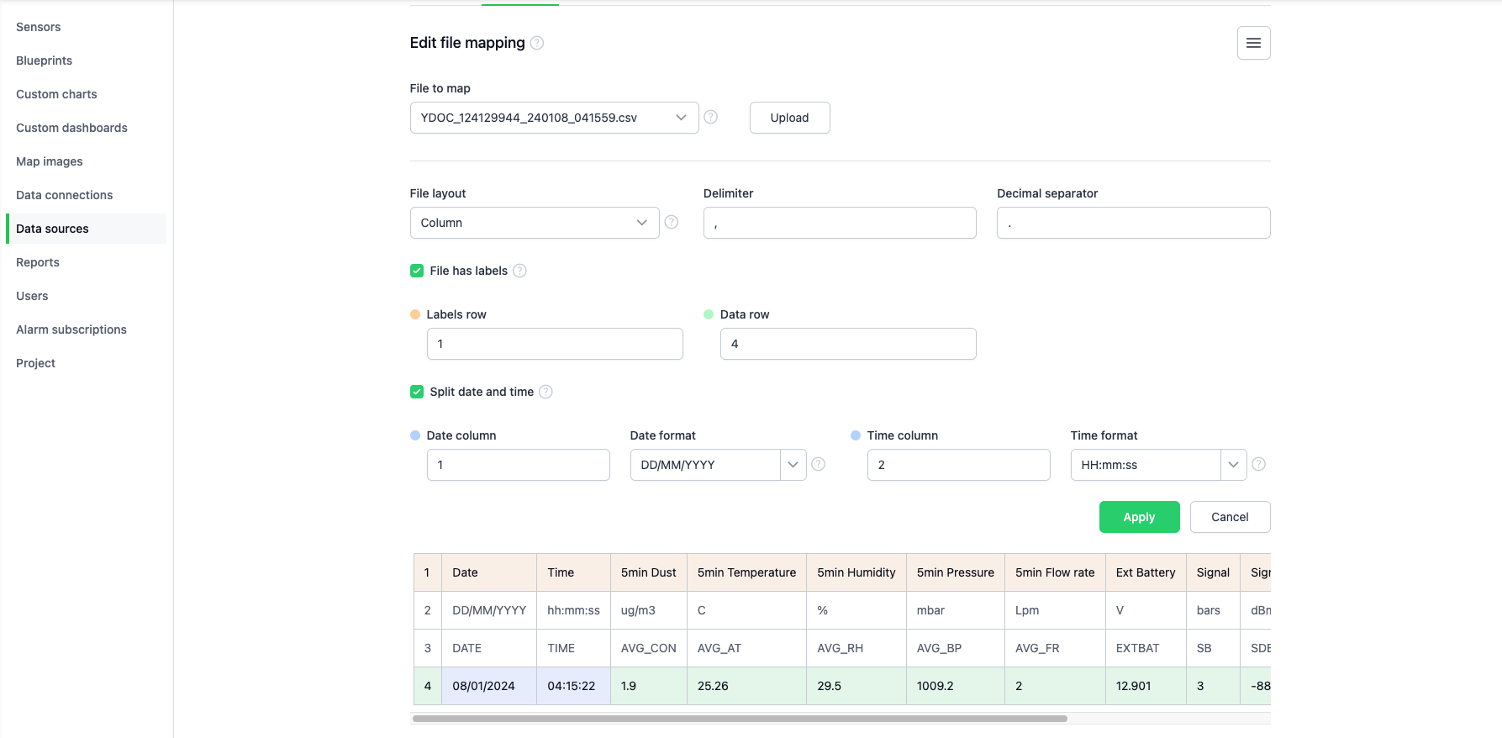The width and height of the screenshot is (1502, 738).
Task: Click help icon beside Time format dropdown
Action: [1258, 464]
